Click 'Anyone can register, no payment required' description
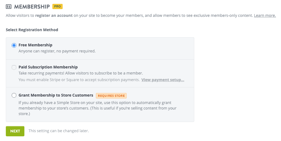This screenshot has height=141, width=281. tap(57, 51)
